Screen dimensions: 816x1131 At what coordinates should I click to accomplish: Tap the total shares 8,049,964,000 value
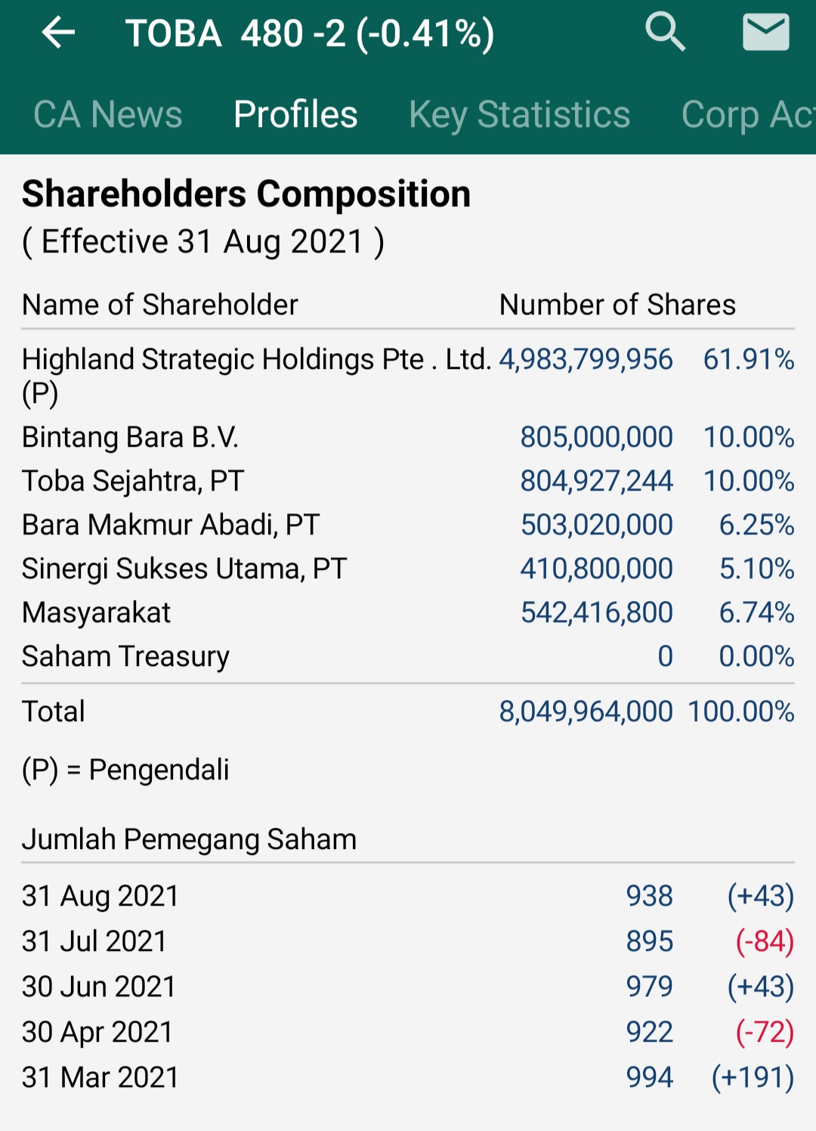(x=586, y=711)
